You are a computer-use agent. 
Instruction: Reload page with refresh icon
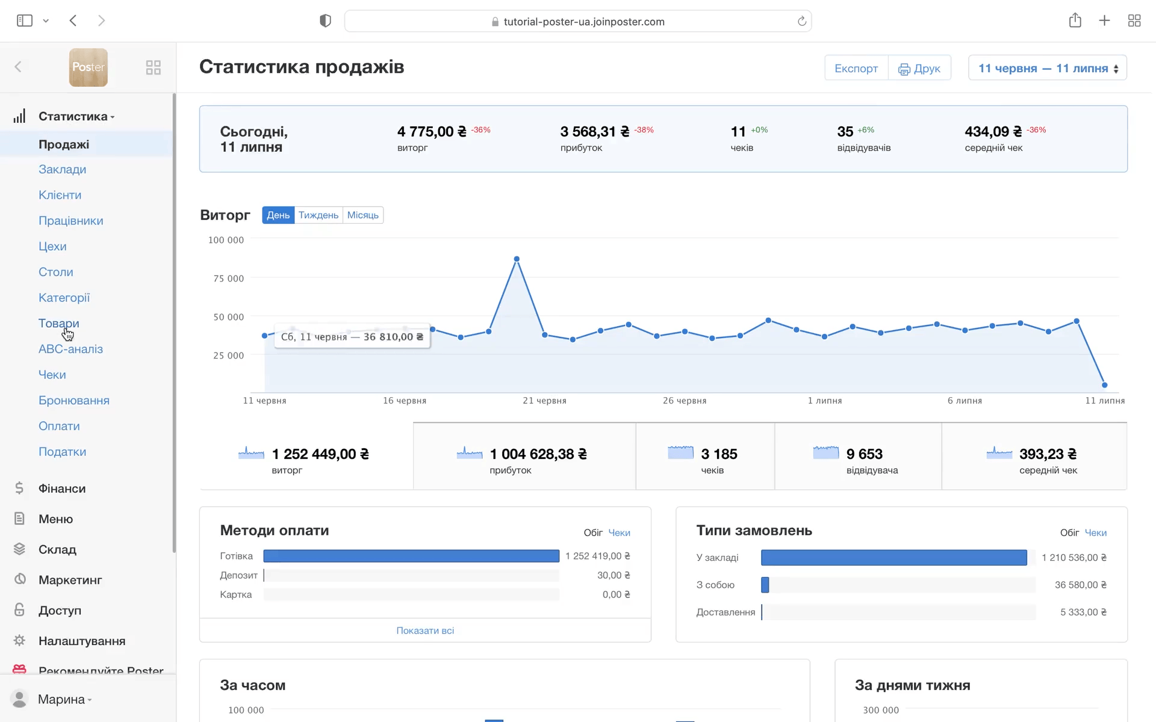click(801, 22)
